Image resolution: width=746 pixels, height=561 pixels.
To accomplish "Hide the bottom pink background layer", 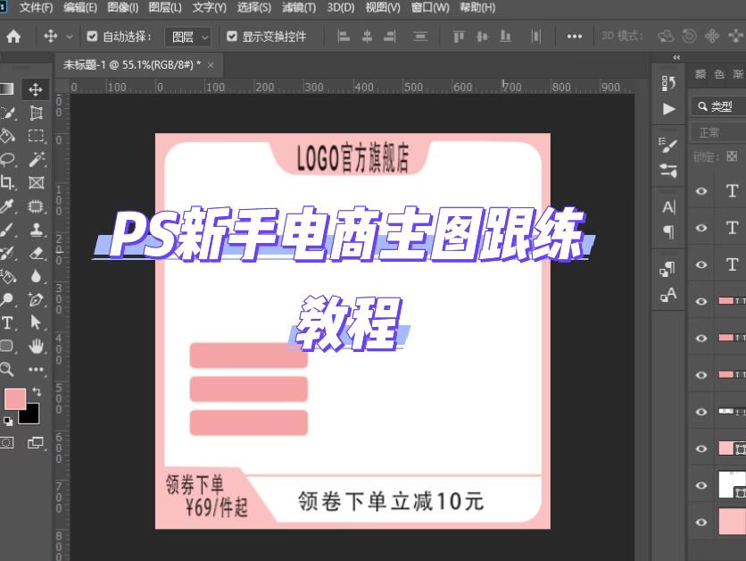I will tap(701, 522).
